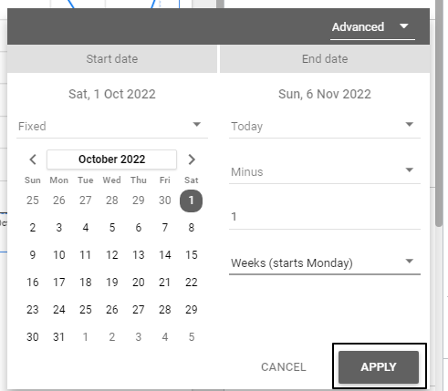
Task: Open the Minus operator dropdown
Action: click(325, 171)
